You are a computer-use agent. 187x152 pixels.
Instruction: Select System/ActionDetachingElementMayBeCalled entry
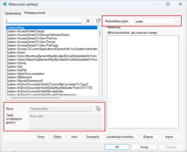(x=52, y=60)
